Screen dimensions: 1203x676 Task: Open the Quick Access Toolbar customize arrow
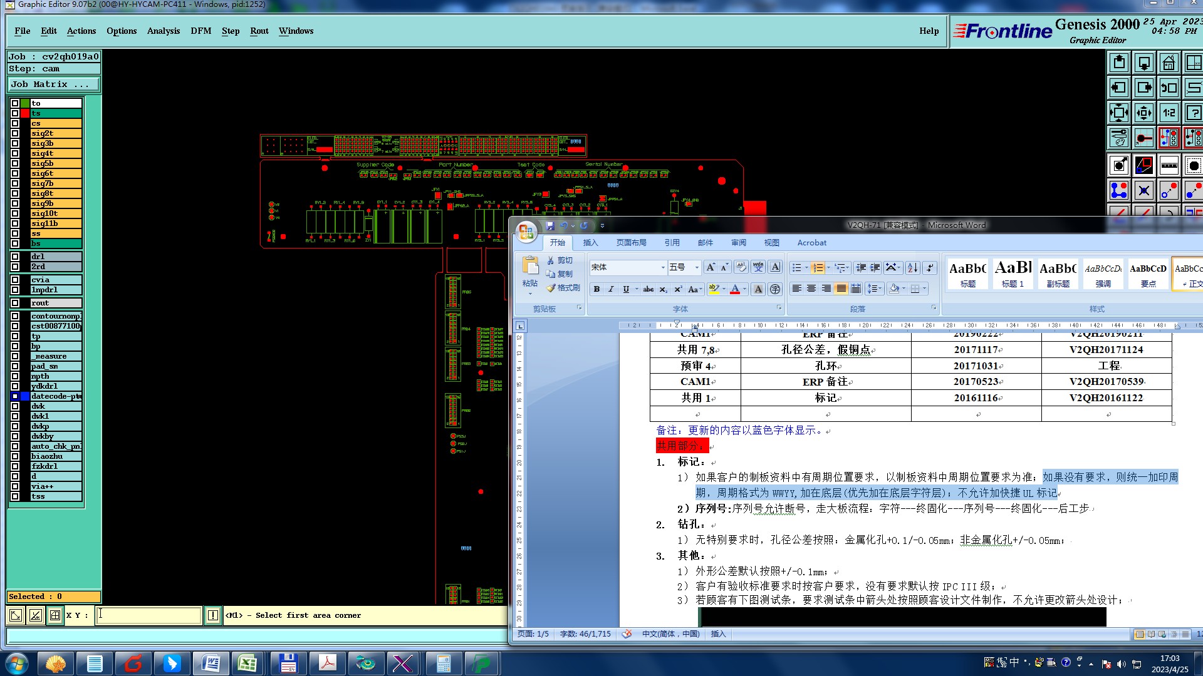pyautogui.click(x=602, y=225)
